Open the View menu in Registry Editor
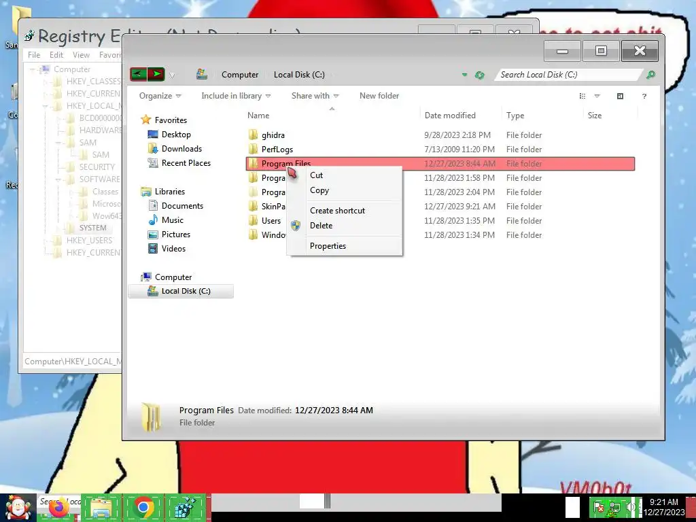The height and width of the screenshot is (522, 696). (x=81, y=55)
